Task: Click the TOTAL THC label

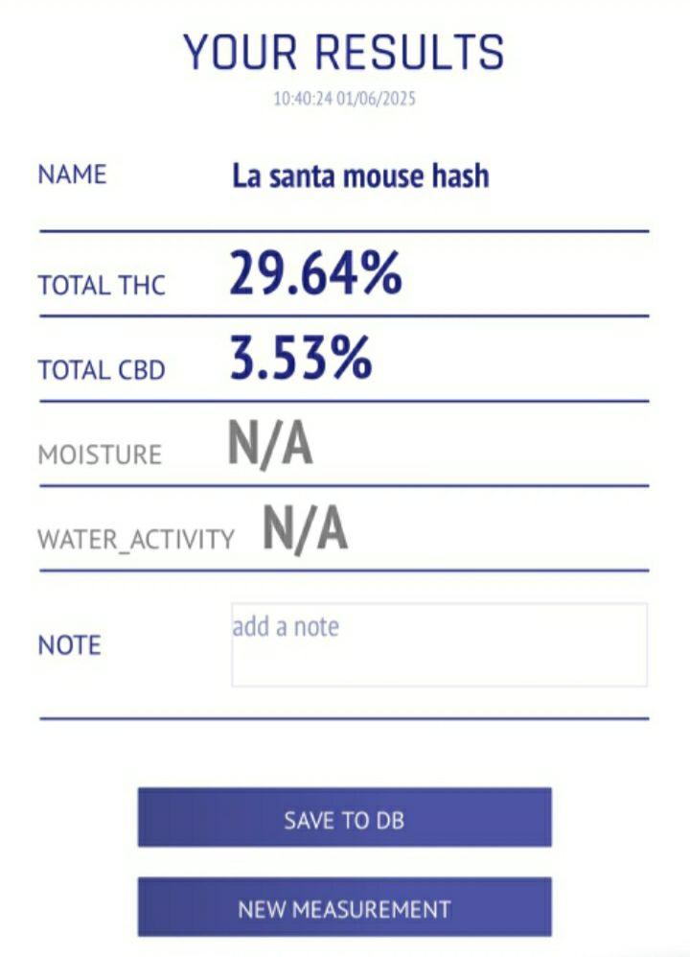Action: [x=102, y=285]
